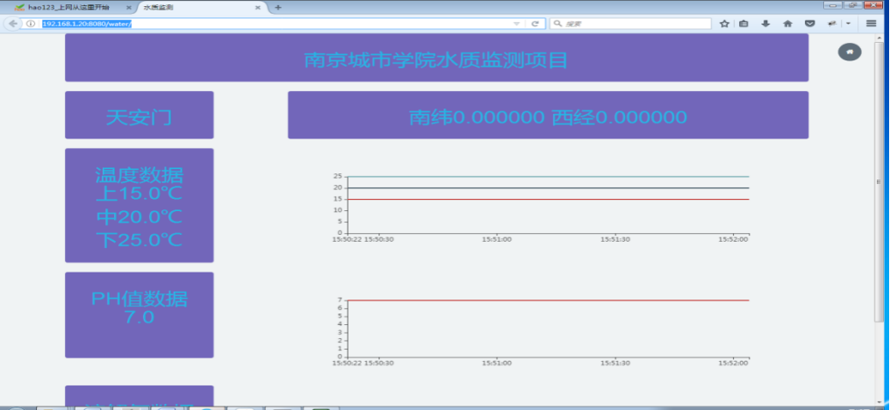Close the hao123 tab
890x410 pixels.
coord(129,8)
